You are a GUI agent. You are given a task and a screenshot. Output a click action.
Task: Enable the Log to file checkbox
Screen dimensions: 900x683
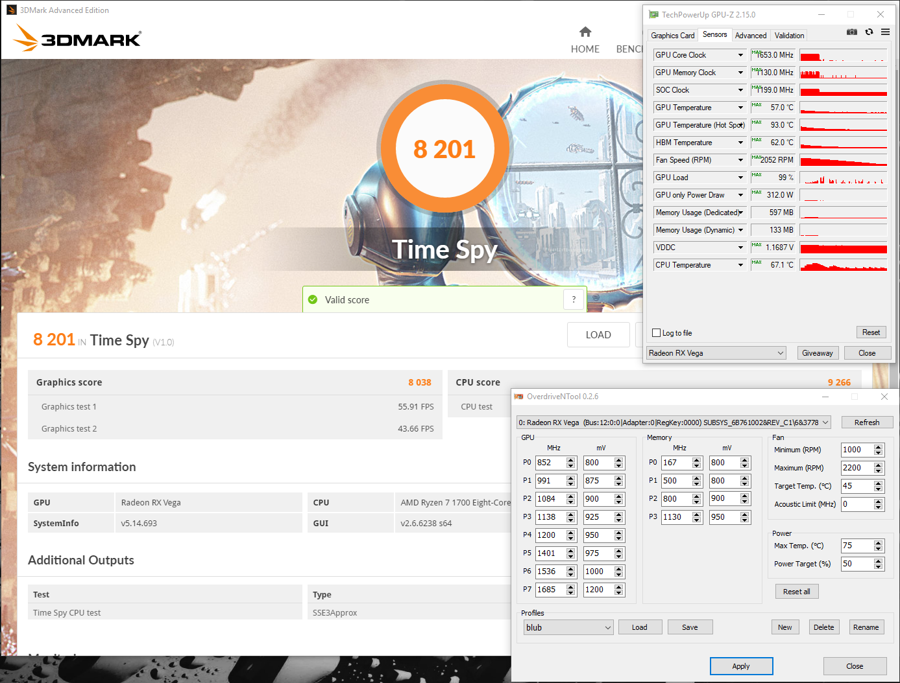[657, 333]
